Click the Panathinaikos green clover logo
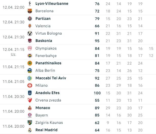This screenshot has height=134, width=156. [30, 63]
